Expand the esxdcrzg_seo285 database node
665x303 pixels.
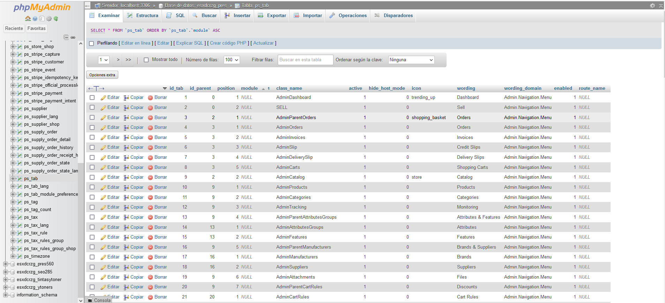pos(5,272)
